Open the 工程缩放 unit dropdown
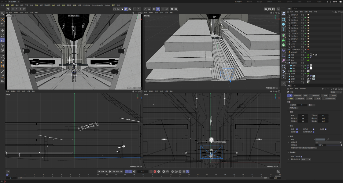343x183 pixels. tap(312, 105)
